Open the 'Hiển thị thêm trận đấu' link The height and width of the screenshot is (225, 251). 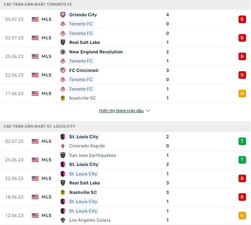click(x=121, y=111)
